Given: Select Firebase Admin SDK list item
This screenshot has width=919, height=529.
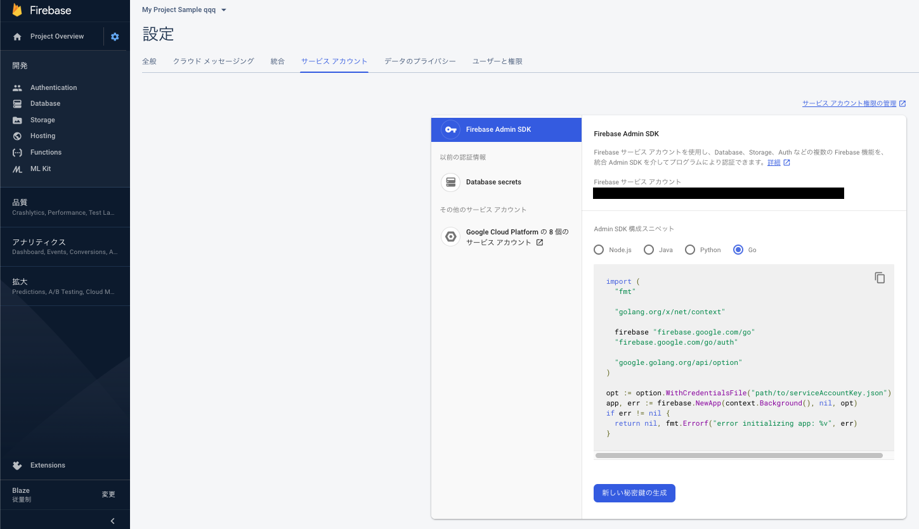Looking at the screenshot, I should pyautogui.click(x=506, y=129).
